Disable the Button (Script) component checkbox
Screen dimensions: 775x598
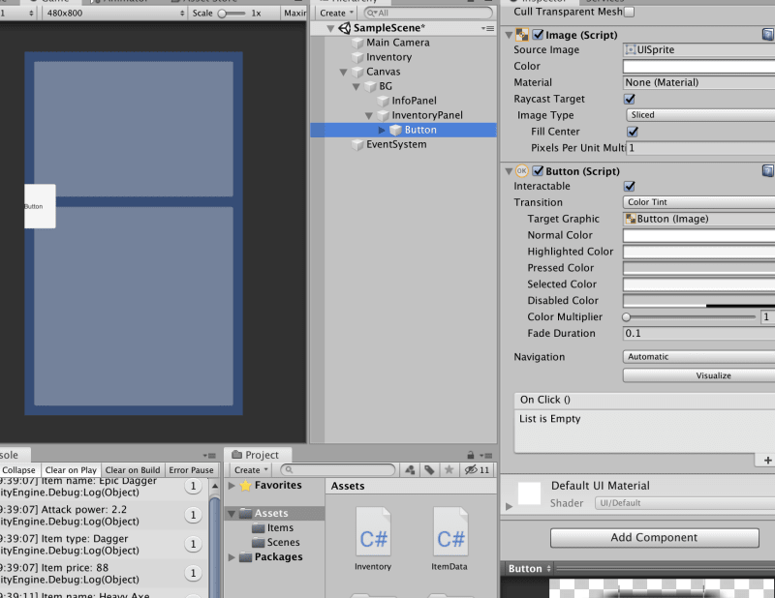point(538,171)
